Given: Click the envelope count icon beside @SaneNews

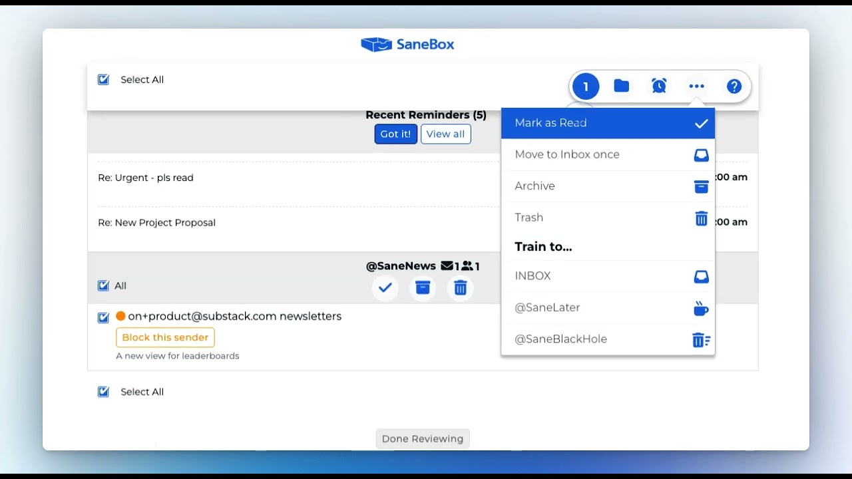Looking at the screenshot, I should [447, 266].
